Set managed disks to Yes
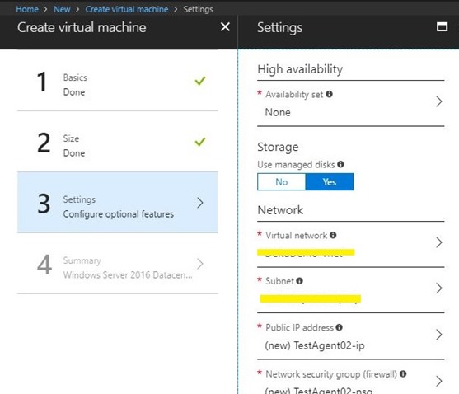The image size is (459, 394). click(330, 182)
